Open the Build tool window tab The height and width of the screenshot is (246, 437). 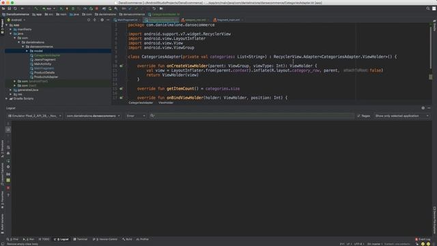[x=127, y=239]
